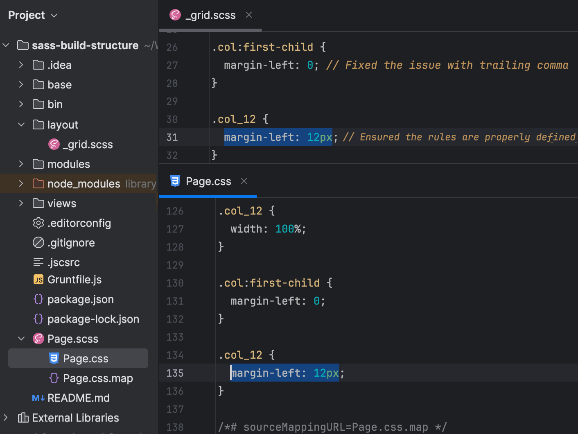Collapse the layout folder
The width and height of the screenshot is (578, 434).
(21, 124)
